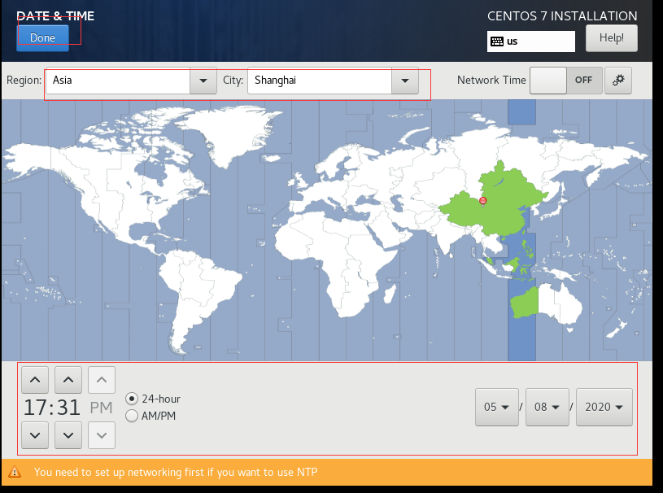Toggle the Network Time switch

(565, 81)
